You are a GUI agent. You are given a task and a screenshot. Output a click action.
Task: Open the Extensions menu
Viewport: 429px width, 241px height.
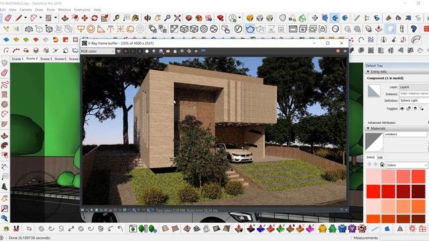click(82, 9)
